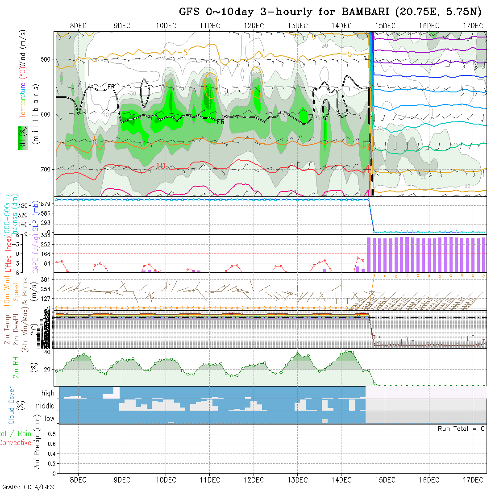Click the GrADS: COLA/IGES credit text

pos(28,487)
